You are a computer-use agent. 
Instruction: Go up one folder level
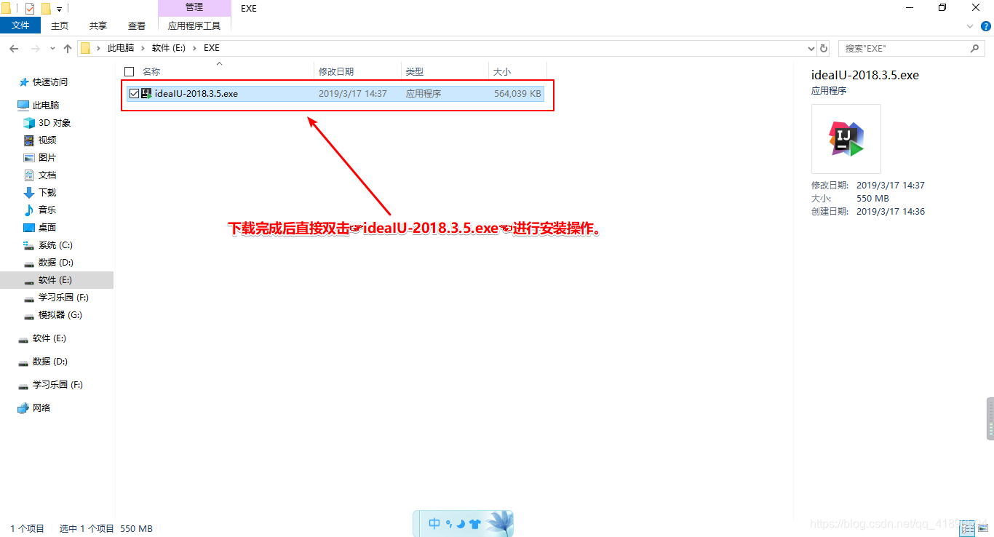click(x=68, y=48)
